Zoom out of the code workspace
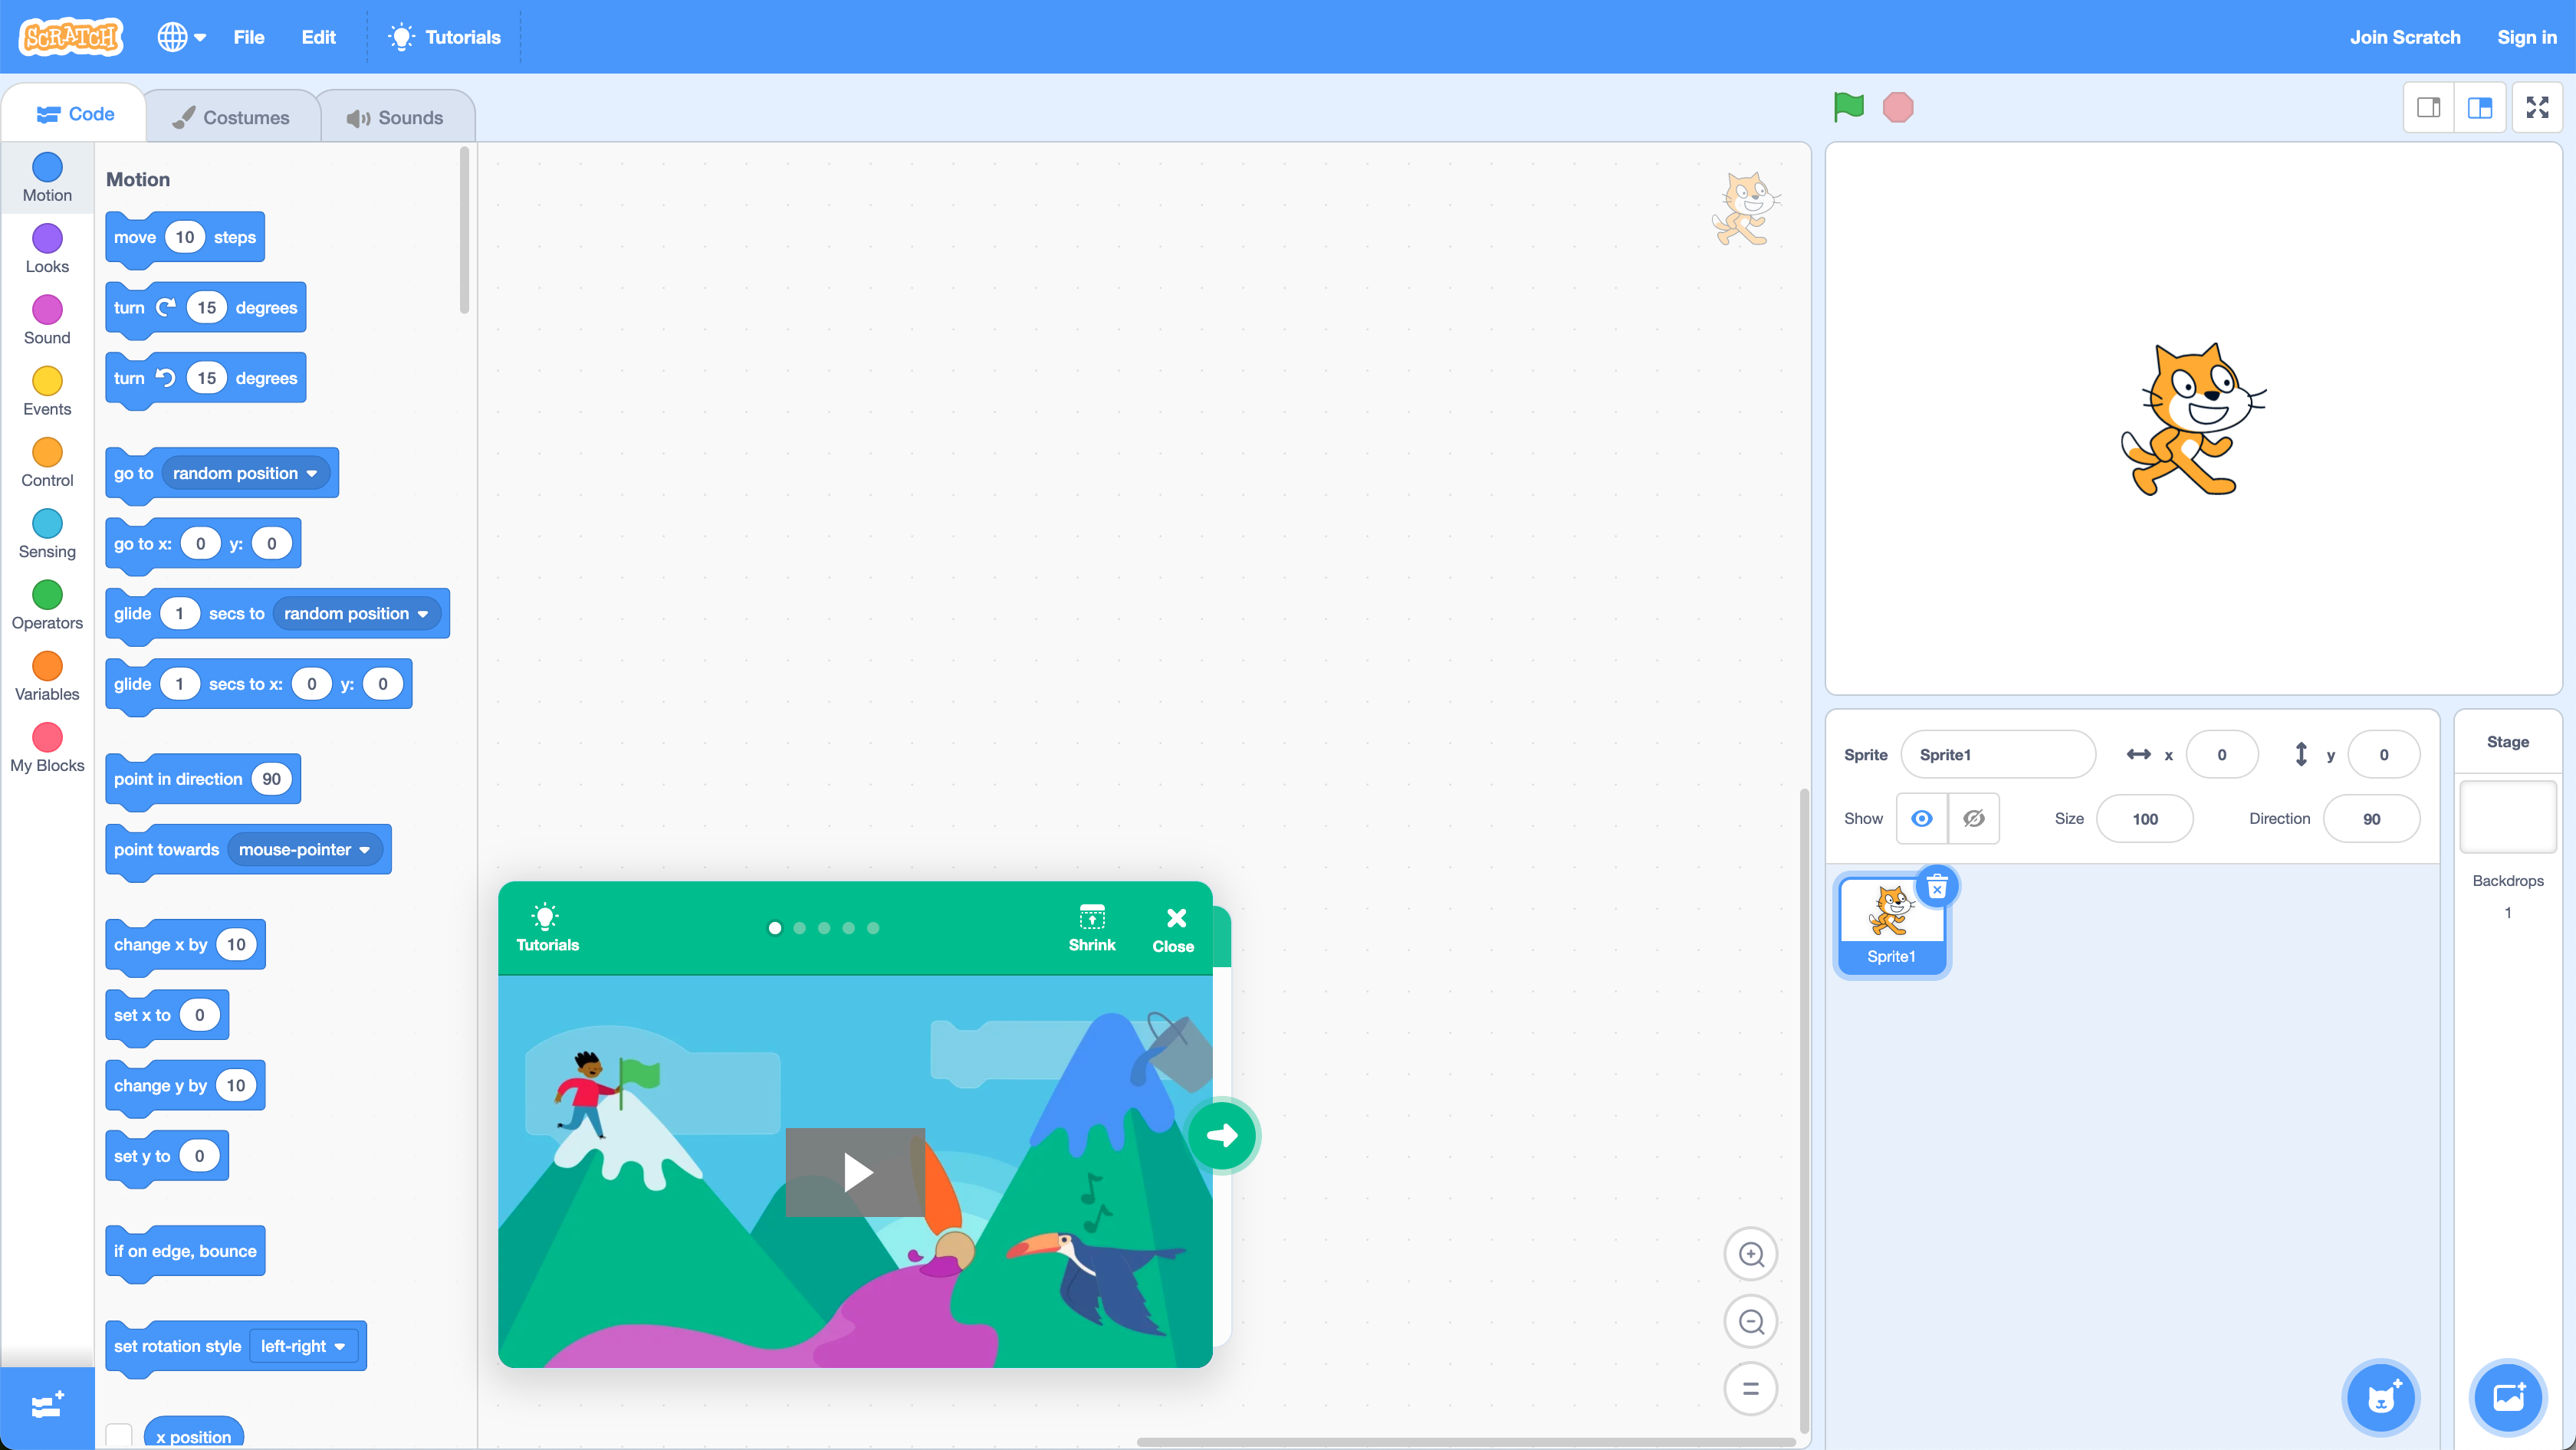The width and height of the screenshot is (2576, 1450). 1750,1322
